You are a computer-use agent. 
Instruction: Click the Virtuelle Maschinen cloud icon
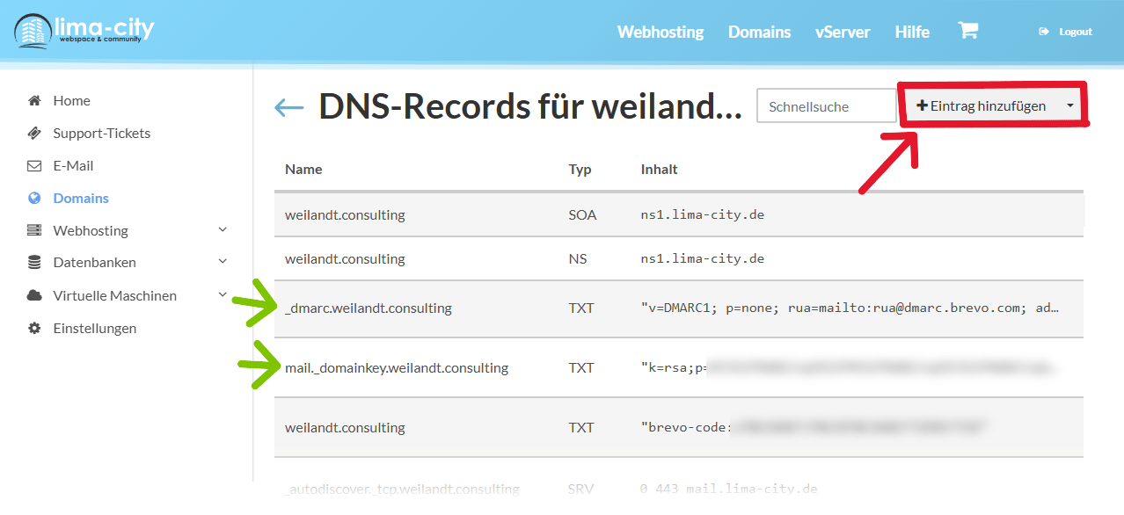pos(34,295)
